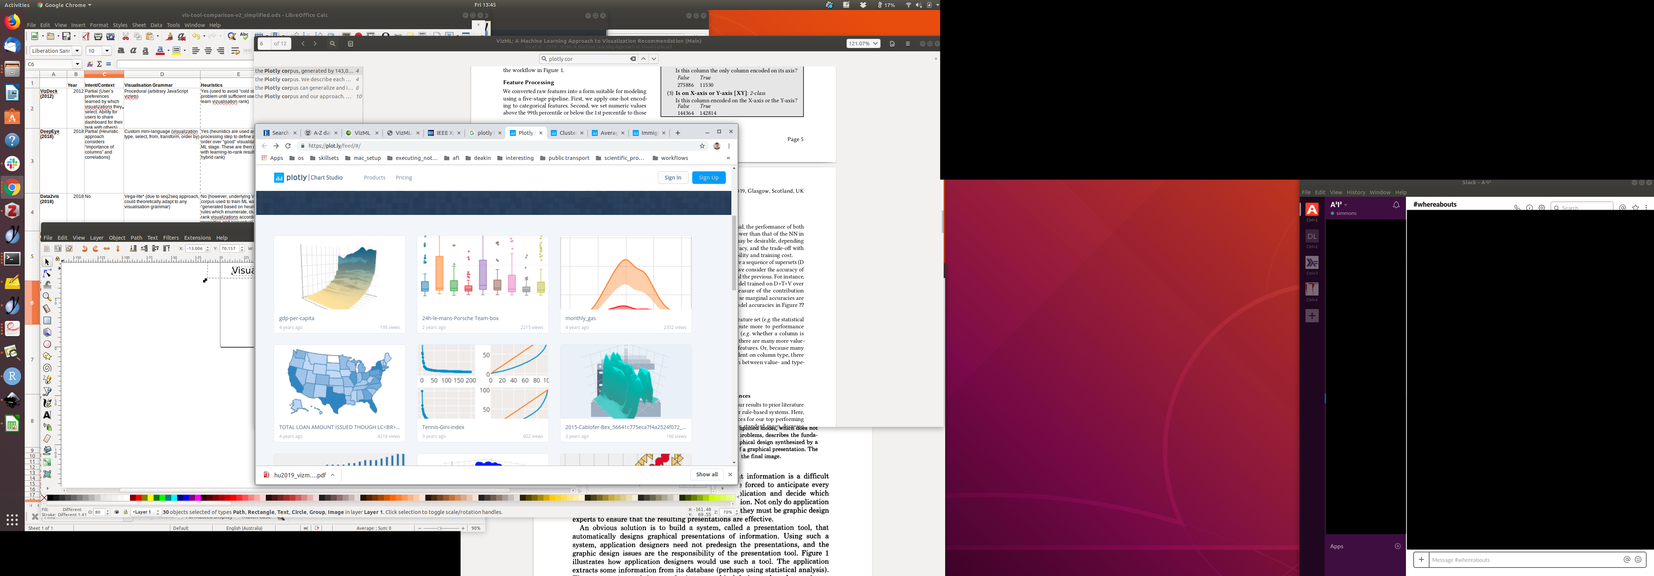Select the Inkscape Text tool
Viewport: 1654px width, 576px height.
47,415
